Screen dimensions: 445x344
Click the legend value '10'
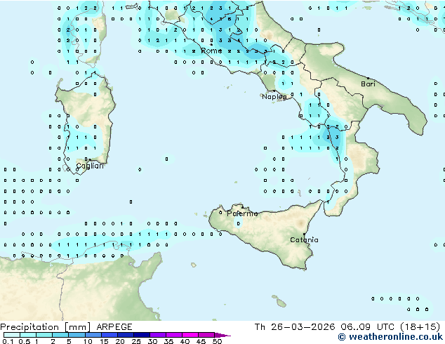pyautogui.click(x=88, y=341)
